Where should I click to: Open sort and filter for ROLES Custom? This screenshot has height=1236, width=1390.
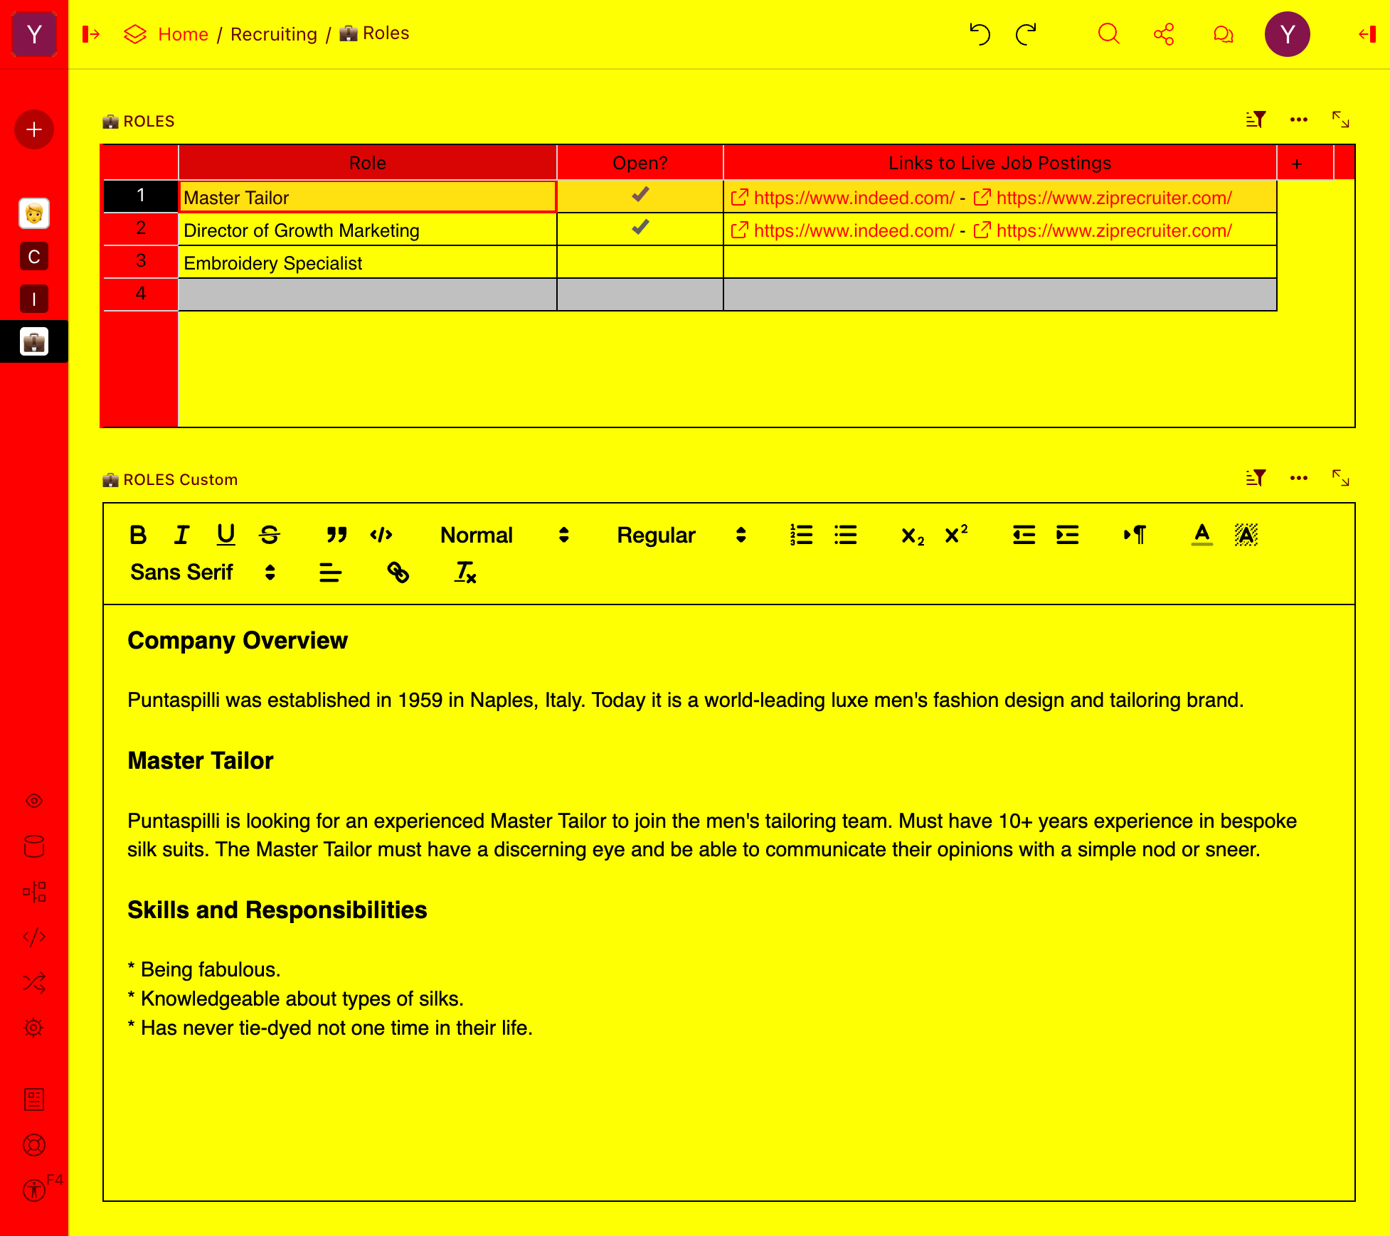(1256, 478)
